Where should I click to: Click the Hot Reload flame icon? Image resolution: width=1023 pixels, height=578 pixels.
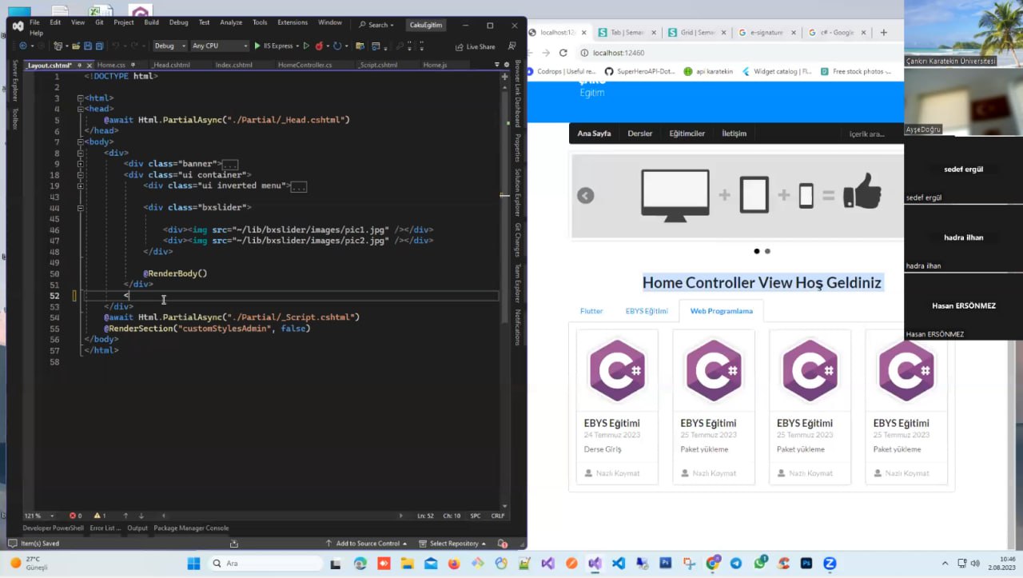320,46
